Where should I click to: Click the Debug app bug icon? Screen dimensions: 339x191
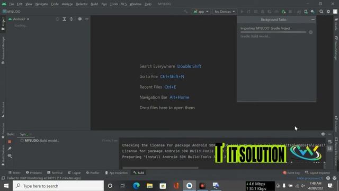[263, 12]
